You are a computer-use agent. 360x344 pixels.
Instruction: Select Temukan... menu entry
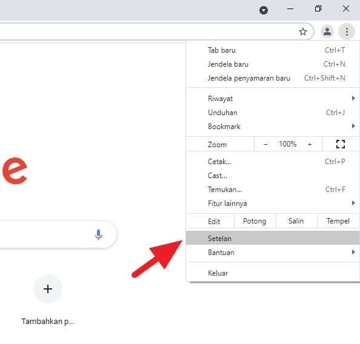point(273,190)
